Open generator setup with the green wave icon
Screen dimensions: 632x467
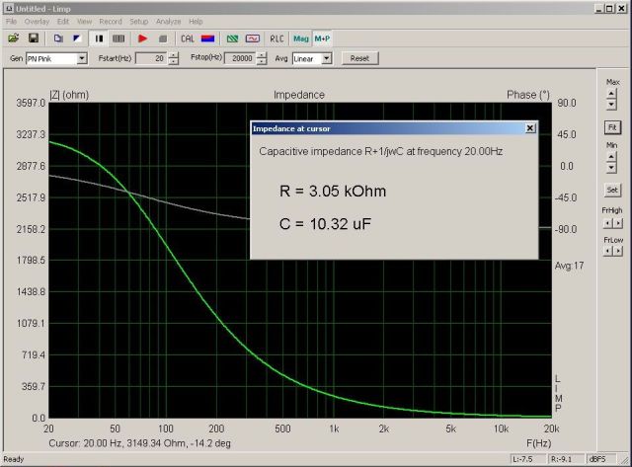click(x=233, y=39)
